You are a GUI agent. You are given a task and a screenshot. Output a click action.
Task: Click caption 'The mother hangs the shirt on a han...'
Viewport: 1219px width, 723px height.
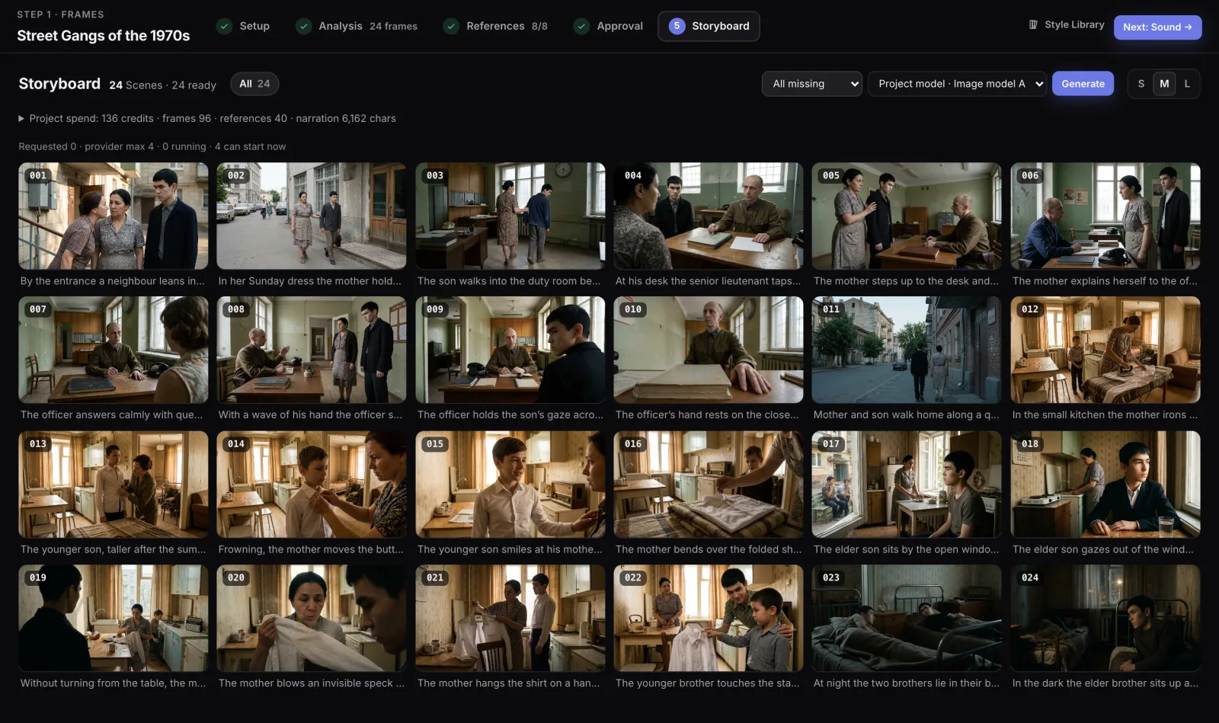point(509,683)
